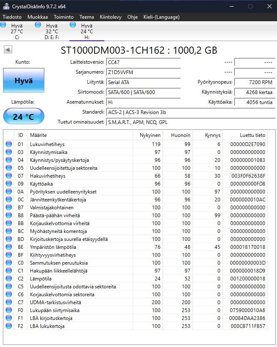Click the serial number field Z1D5VVFM
The height and width of the screenshot is (347, 277).
pos(143,72)
